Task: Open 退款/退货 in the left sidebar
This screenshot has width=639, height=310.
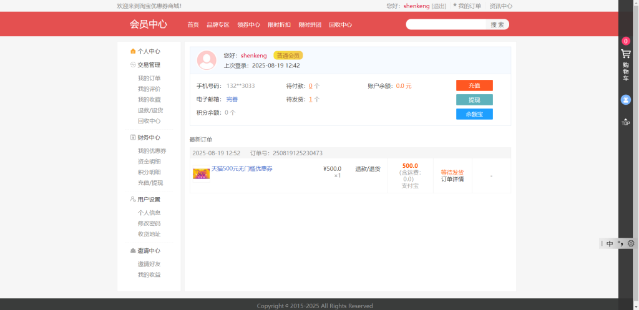Action: [x=150, y=110]
